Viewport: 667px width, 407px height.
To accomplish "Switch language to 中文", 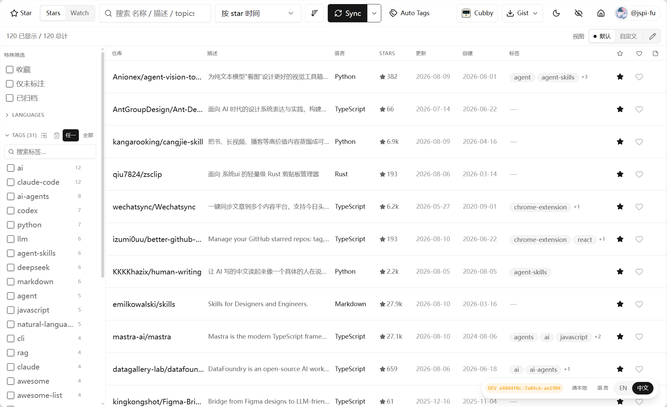I will click(643, 388).
